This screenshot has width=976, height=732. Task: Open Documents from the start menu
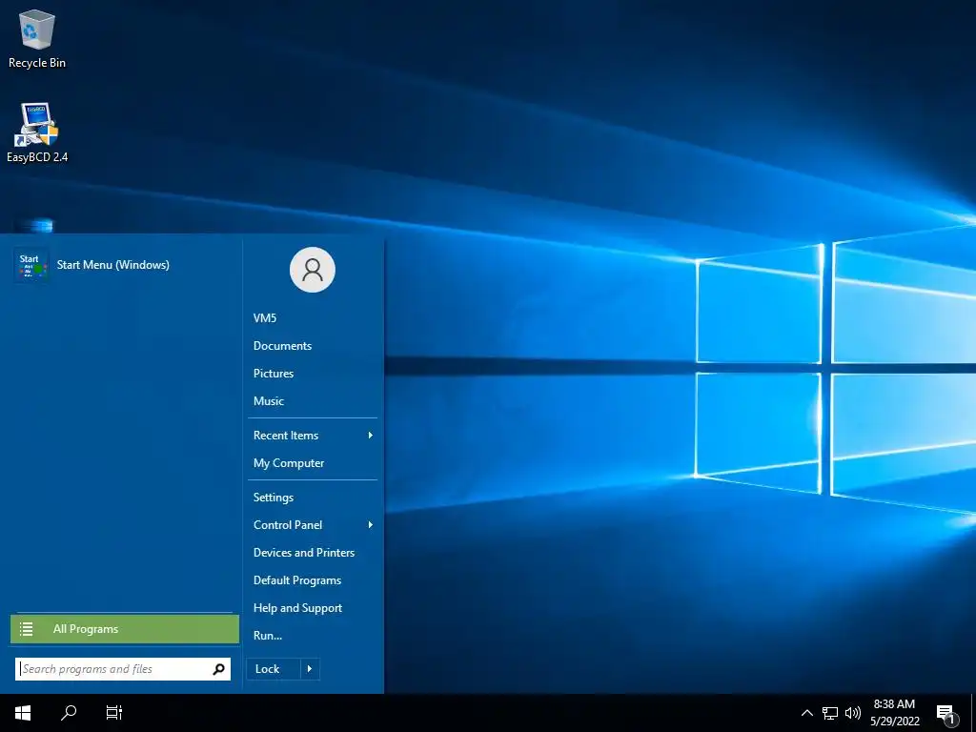(282, 345)
